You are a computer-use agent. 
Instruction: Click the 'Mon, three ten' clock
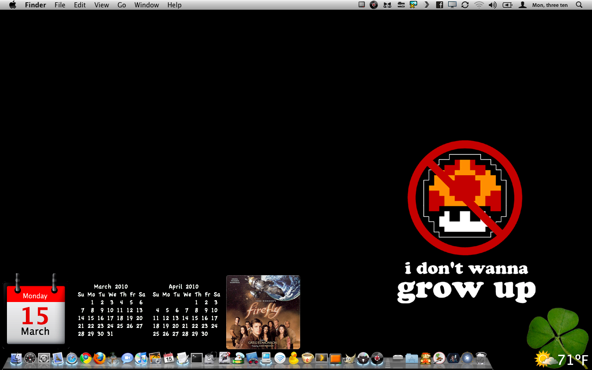coord(550,5)
